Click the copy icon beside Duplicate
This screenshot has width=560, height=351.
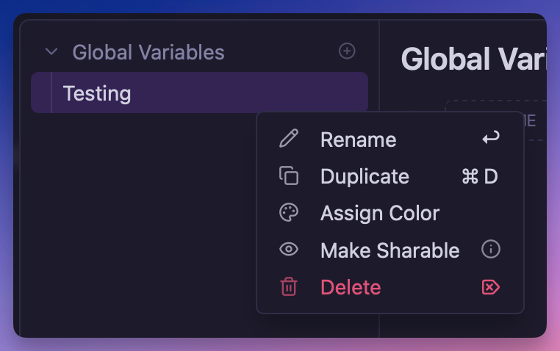(x=289, y=176)
